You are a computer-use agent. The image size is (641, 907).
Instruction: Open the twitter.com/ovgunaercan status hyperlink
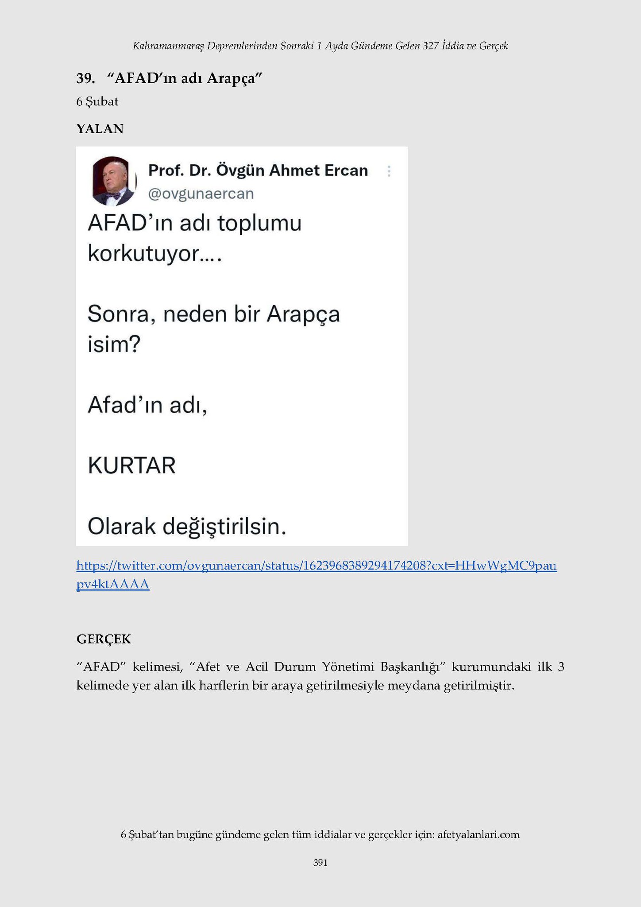pyautogui.click(x=317, y=566)
